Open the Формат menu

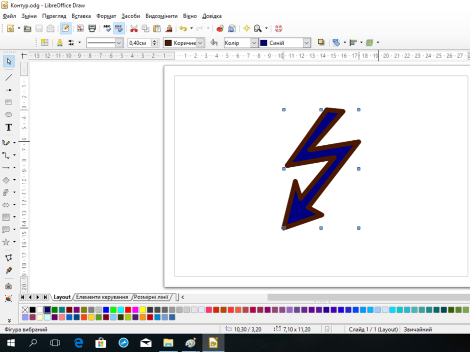pos(106,16)
